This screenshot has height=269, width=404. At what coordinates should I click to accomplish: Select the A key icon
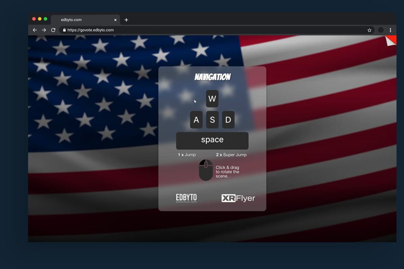pyautogui.click(x=196, y=120)
